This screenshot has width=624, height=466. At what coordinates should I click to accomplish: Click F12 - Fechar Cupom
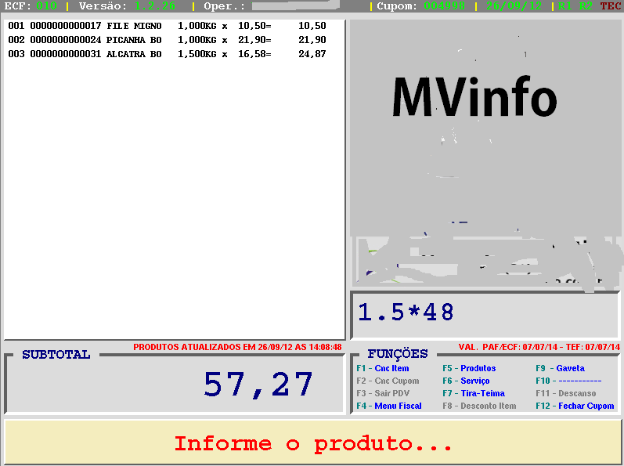coord(575,406)
